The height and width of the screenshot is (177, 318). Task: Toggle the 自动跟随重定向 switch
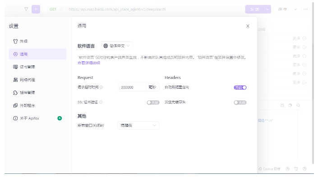click(x=240, y=87)
